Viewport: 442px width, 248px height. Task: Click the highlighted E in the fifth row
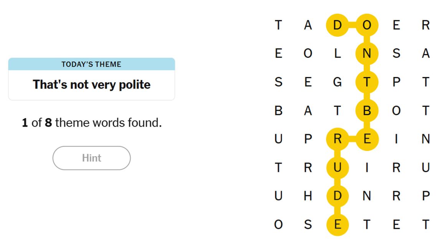[367, 139]
